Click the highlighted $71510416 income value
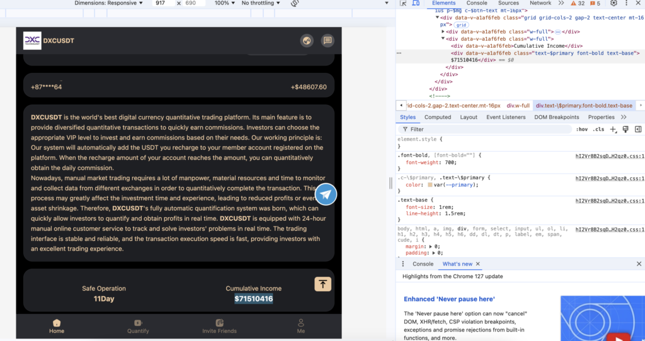 253,299
